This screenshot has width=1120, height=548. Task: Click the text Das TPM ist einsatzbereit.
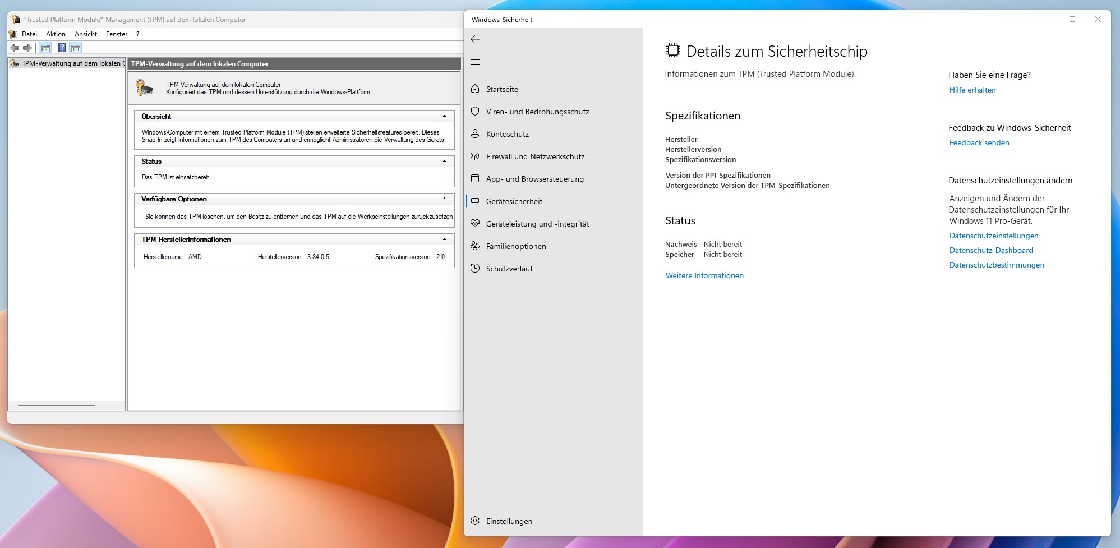176,177
